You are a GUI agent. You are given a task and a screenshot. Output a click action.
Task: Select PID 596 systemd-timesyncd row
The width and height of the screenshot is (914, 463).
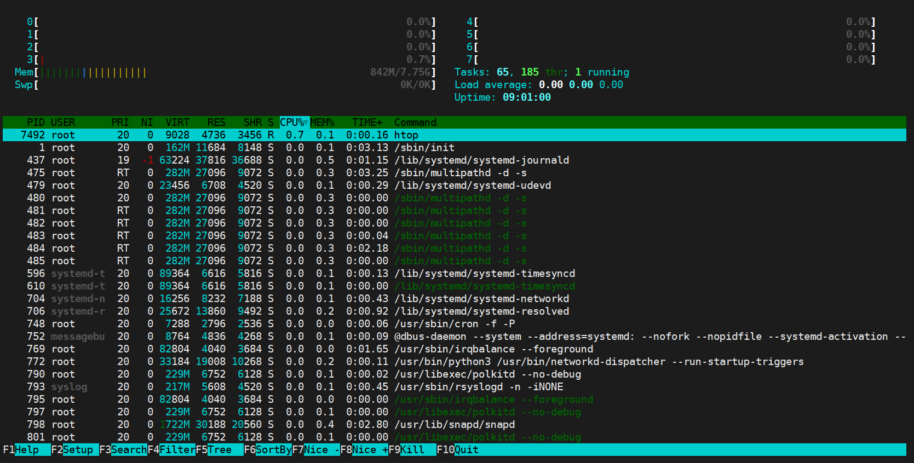(455, 274)
